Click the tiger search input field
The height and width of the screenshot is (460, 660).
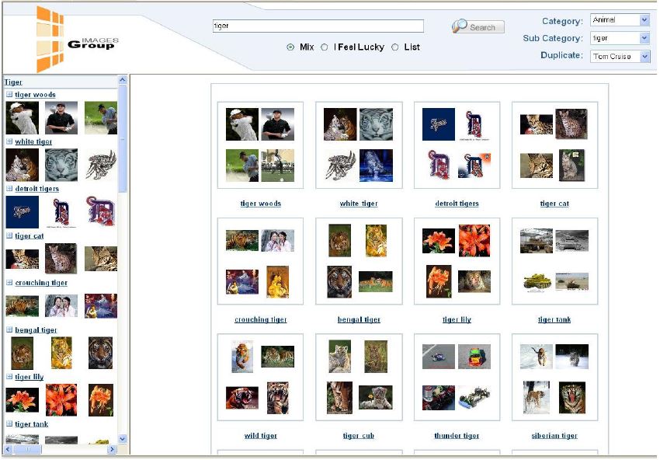tap(318, 26)
